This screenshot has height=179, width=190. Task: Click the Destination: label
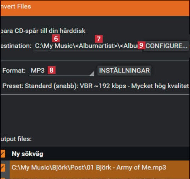click(16, 46)
